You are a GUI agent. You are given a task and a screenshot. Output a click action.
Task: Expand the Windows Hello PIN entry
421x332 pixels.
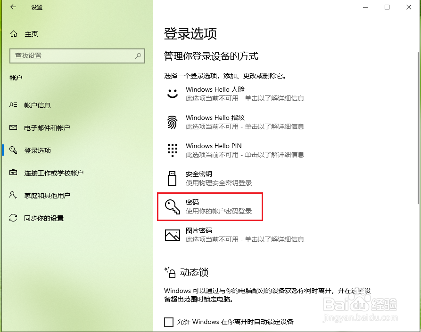pyautogui.click(x=212, y=150)
